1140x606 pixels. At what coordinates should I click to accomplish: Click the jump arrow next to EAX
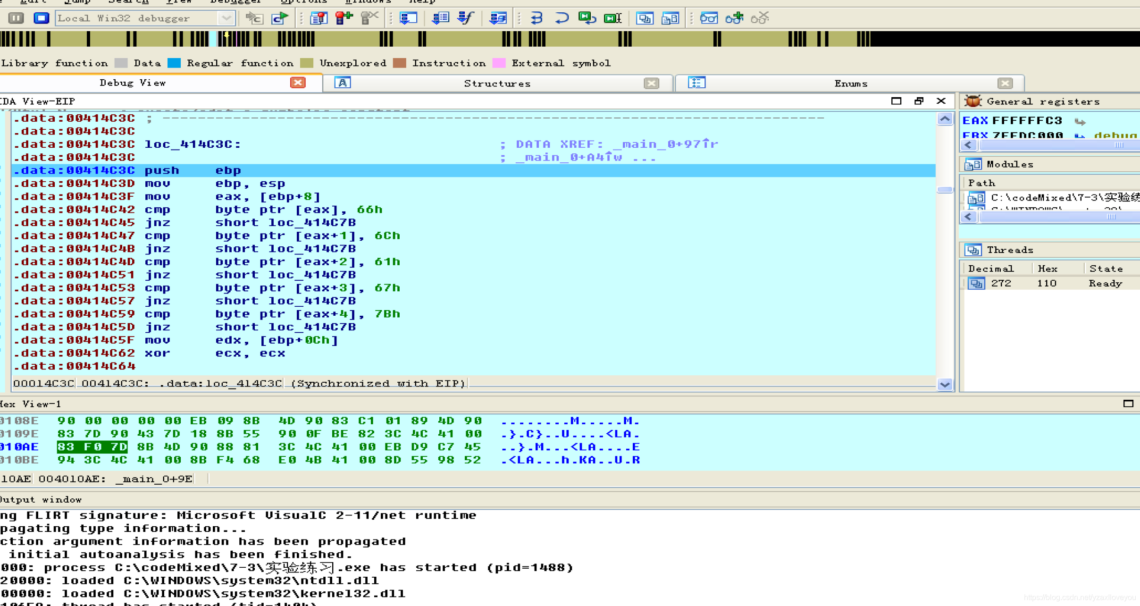tap(1081, 122)
